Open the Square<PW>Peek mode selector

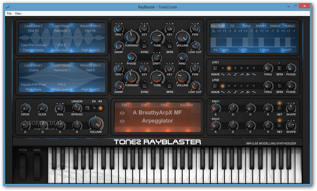click(34, 85)
